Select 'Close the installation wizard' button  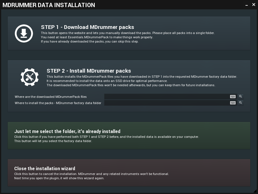(x=129, y=172)
